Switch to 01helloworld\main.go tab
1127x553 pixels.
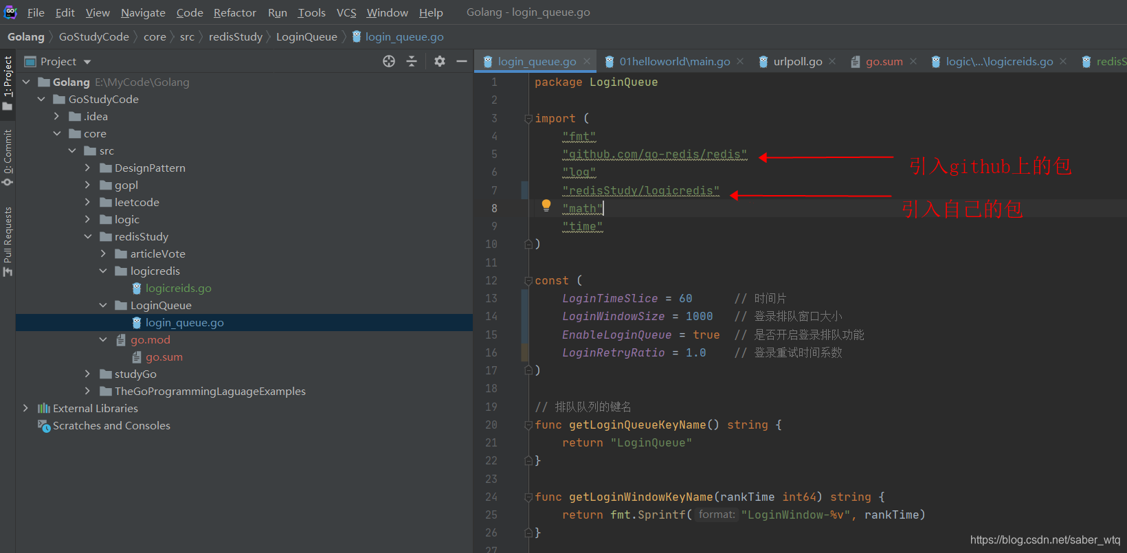(675, 61)
